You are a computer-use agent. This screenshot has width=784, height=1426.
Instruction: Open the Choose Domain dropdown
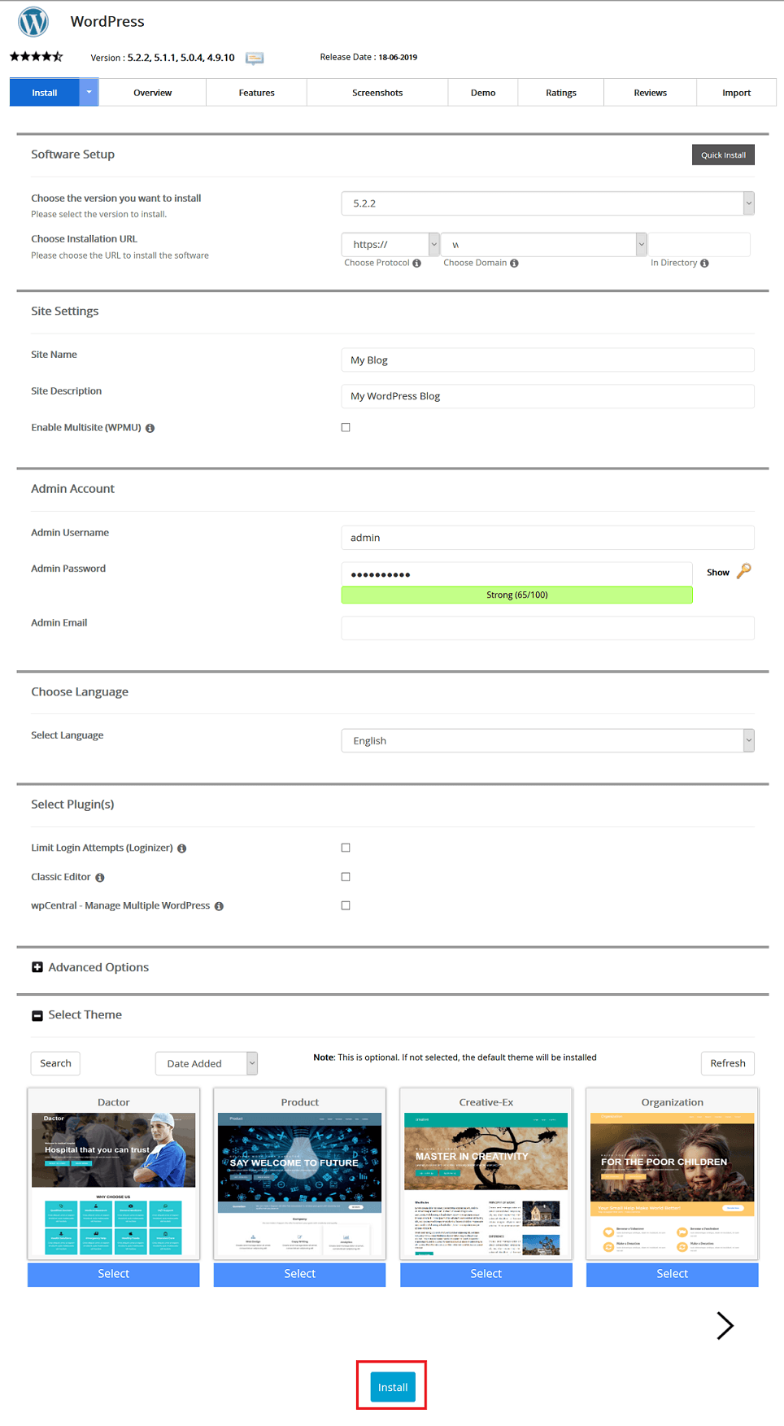543,244
